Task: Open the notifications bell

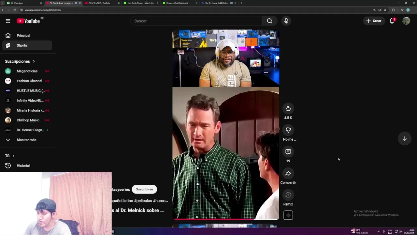Action: pyautogui.click(x=392, y=21)
